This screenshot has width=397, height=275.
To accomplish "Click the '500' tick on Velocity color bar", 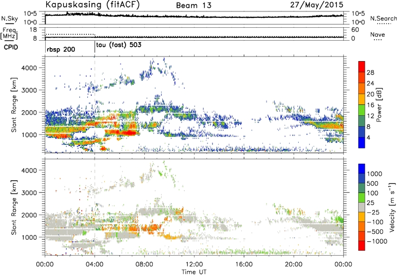I will (374, 184).
